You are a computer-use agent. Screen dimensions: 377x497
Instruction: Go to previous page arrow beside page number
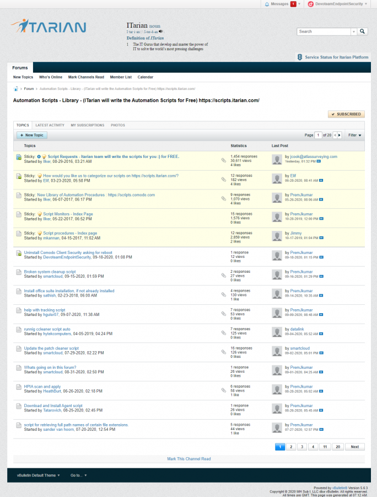tap(335, 135)
